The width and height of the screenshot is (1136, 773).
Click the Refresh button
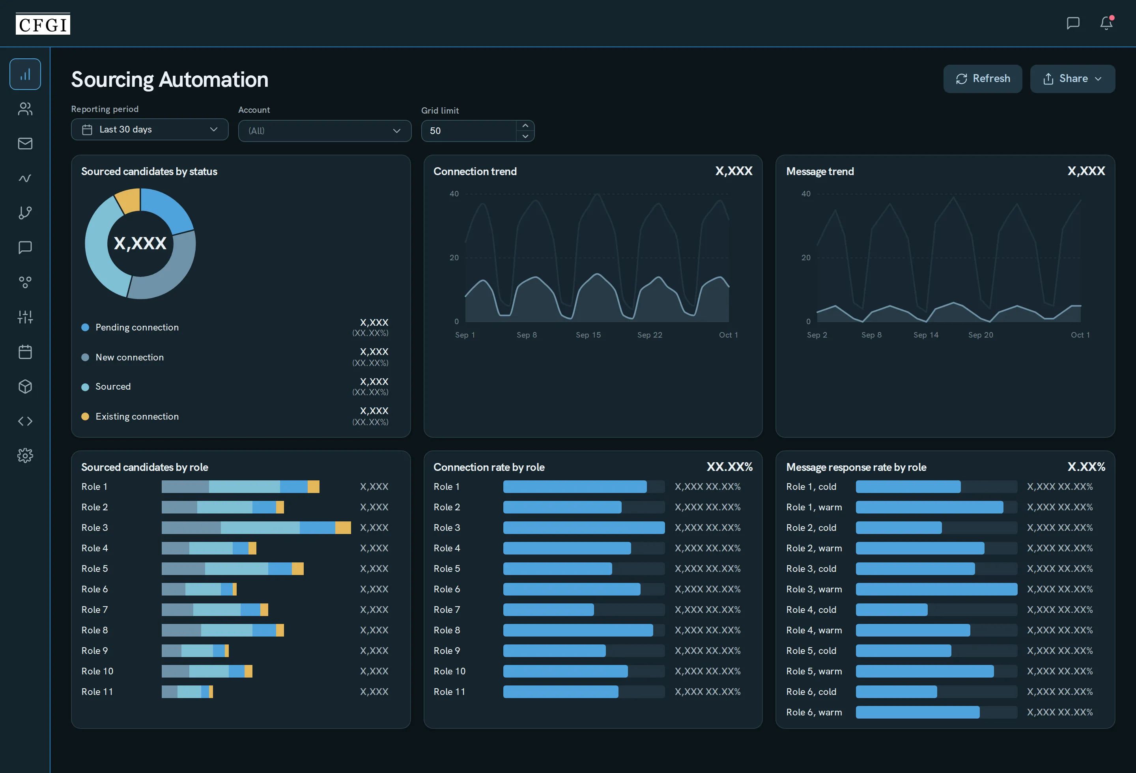tap(983, 78)
